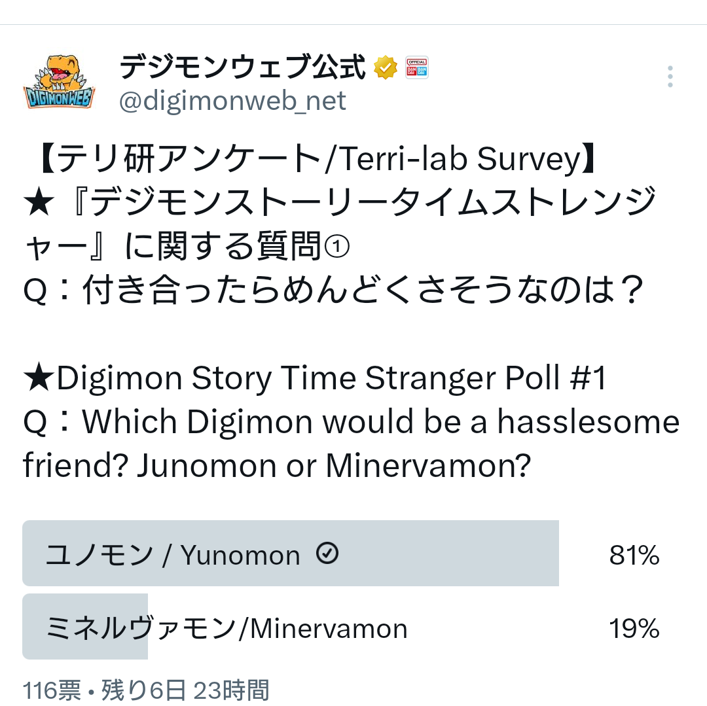The height and width of the screenshot is (706, 707).
Task: Click the 19% poll result percentage
Action: coord(634,629)
